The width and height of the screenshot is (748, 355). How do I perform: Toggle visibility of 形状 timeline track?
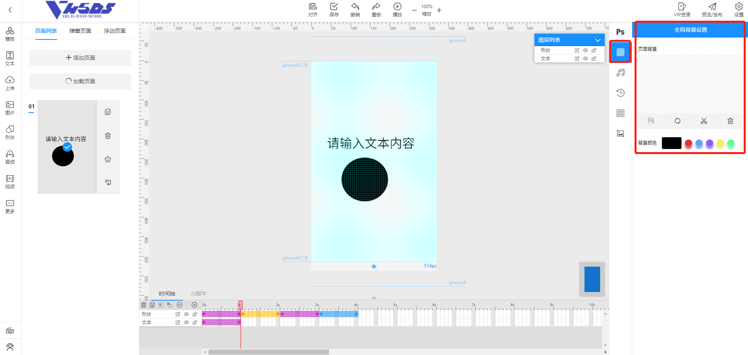point(186,314)
